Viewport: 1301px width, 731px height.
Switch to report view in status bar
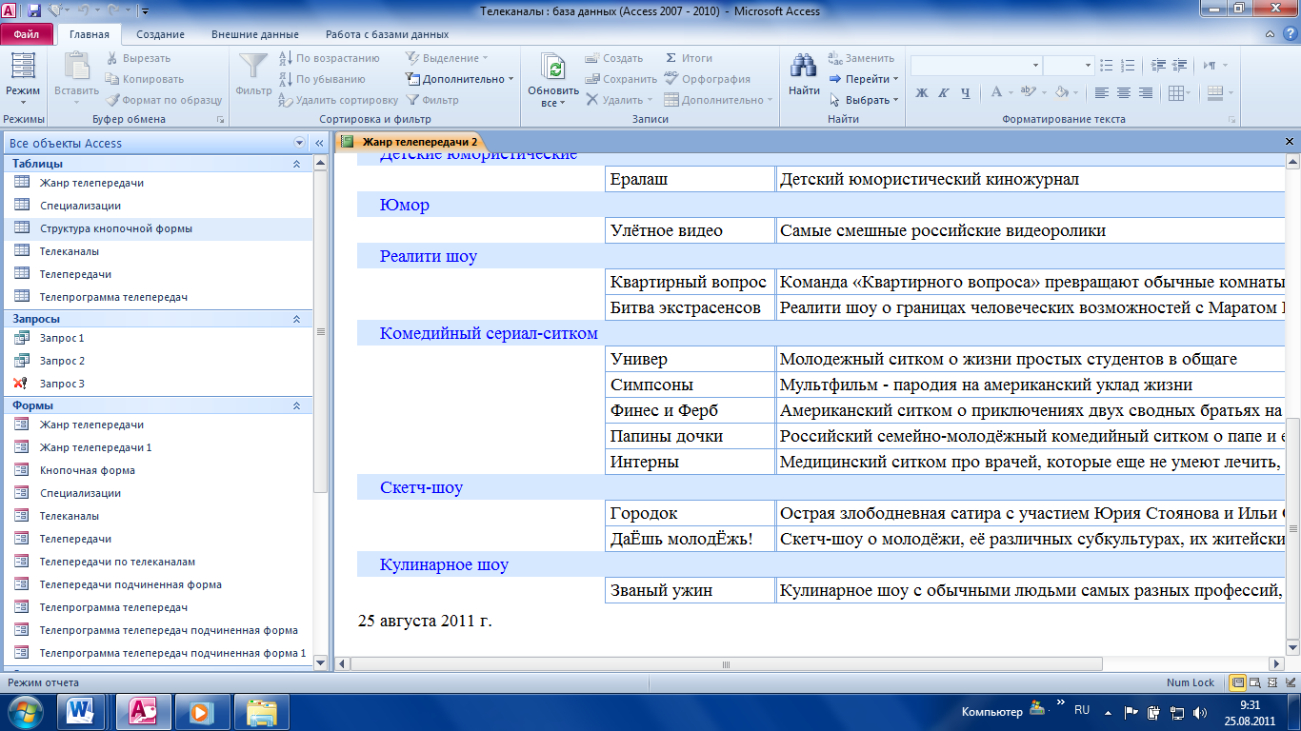pos(1237,682)
